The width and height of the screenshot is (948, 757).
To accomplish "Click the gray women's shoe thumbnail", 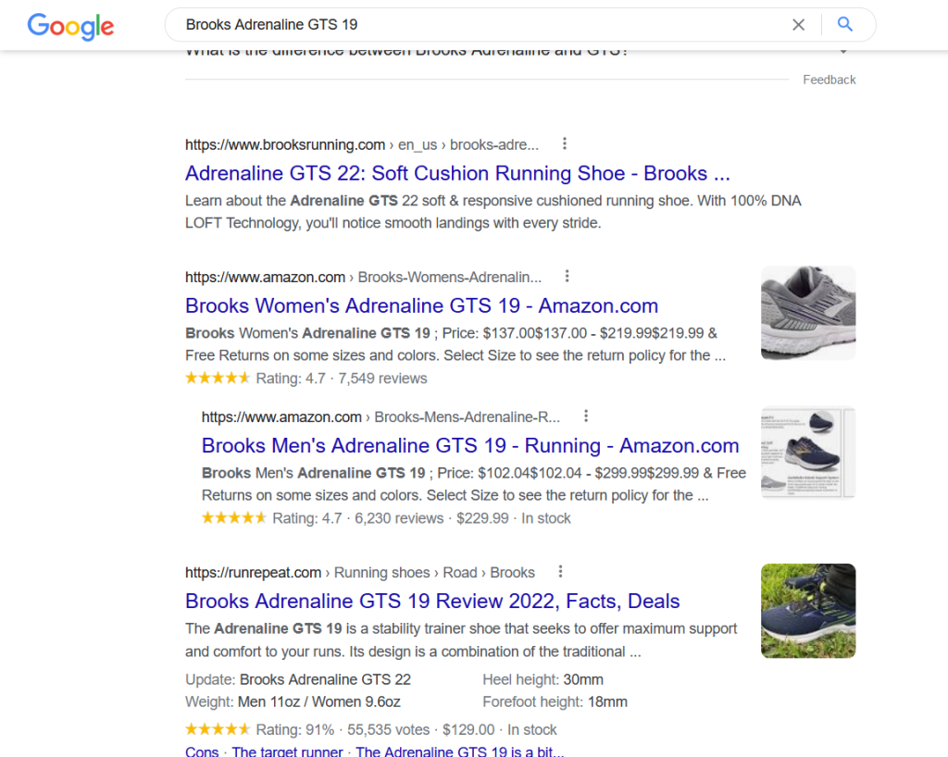I will 807,313.
